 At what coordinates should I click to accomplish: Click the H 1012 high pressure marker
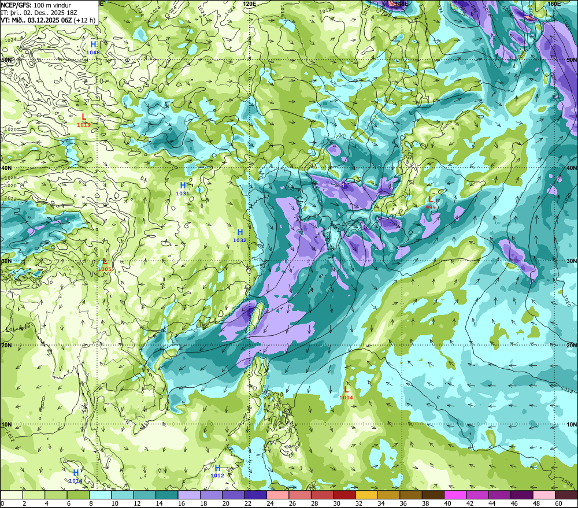[217, 471]
